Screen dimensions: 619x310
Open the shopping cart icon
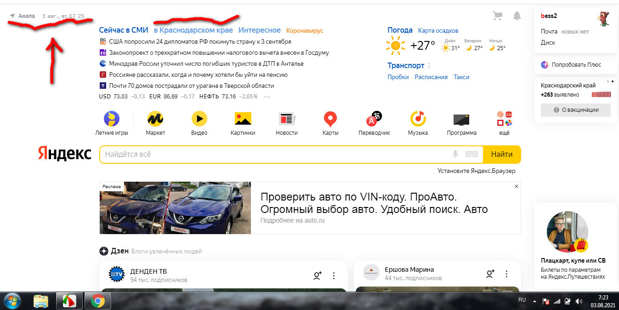click(497, 16)
